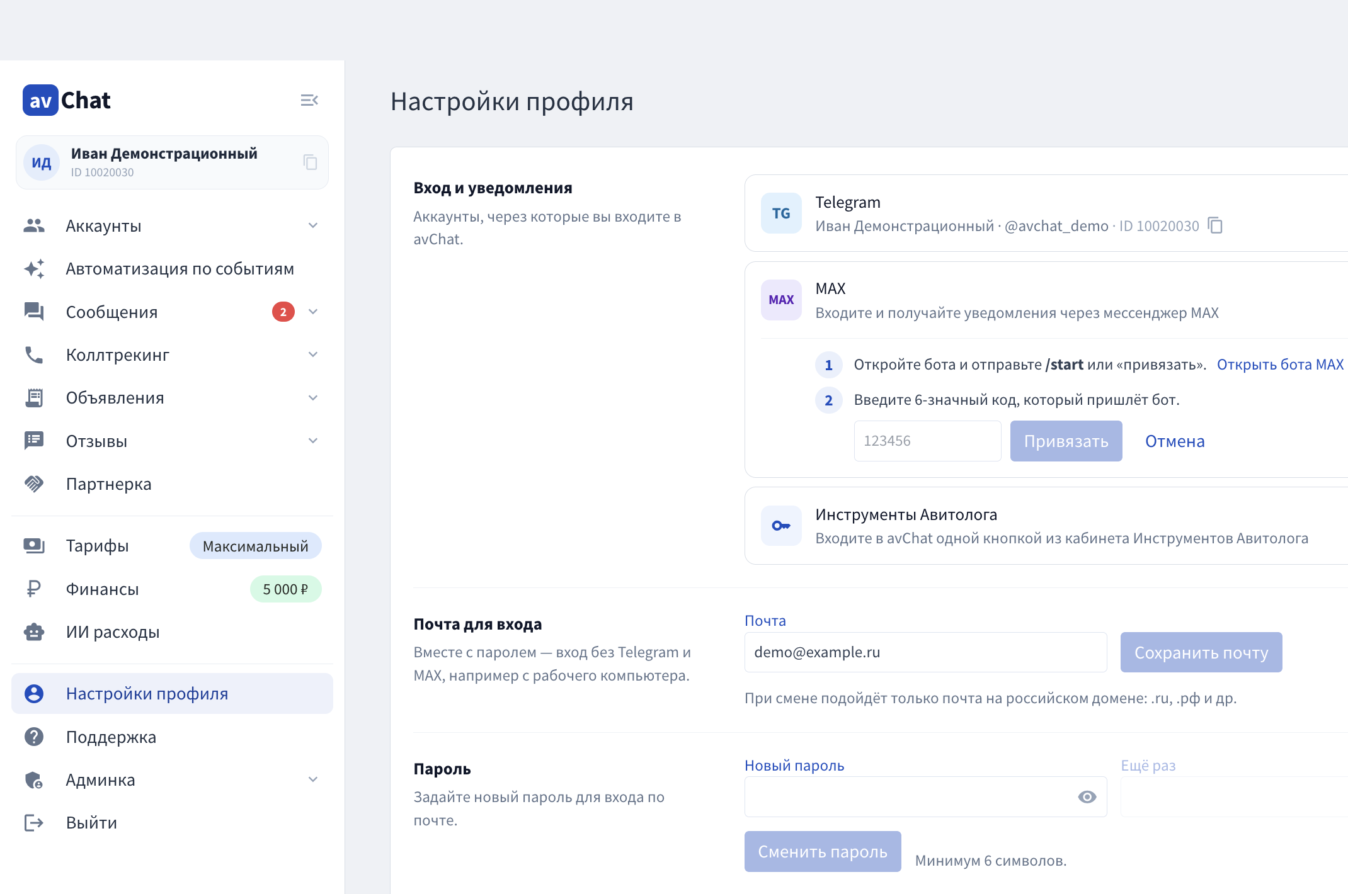Toggle new password visibility eye

(x=1087, y=797)
